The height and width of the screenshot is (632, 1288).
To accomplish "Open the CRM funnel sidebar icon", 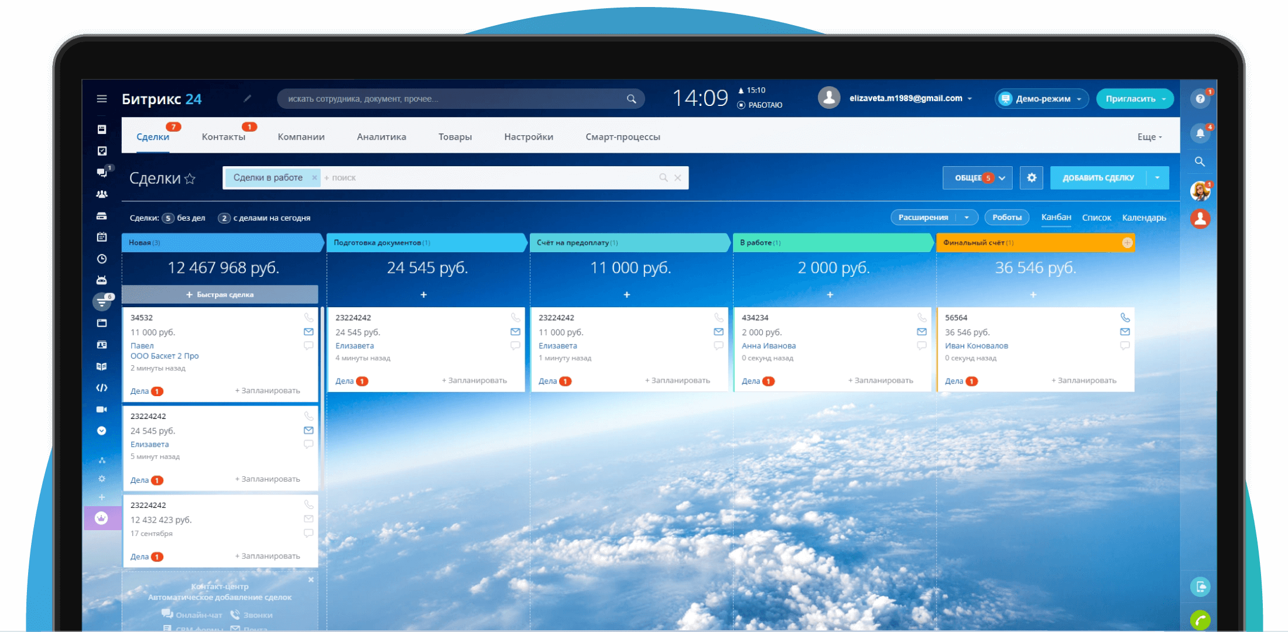I will tap(102, 302).
